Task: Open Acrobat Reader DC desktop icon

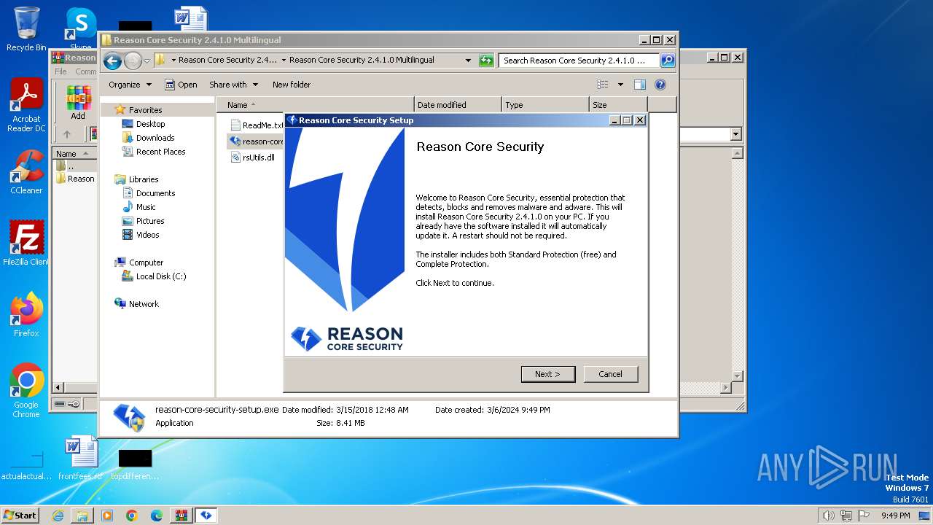Action: (26, 106)
